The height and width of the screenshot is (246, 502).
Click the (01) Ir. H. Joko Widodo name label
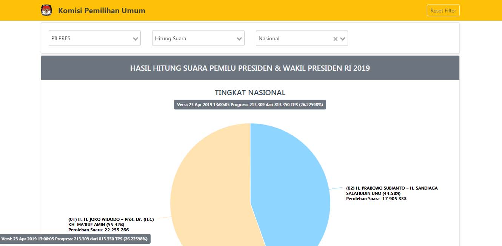[x=111, y=219]
